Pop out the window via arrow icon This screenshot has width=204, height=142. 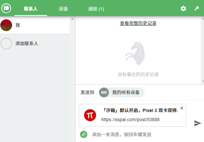click(197, 9)
